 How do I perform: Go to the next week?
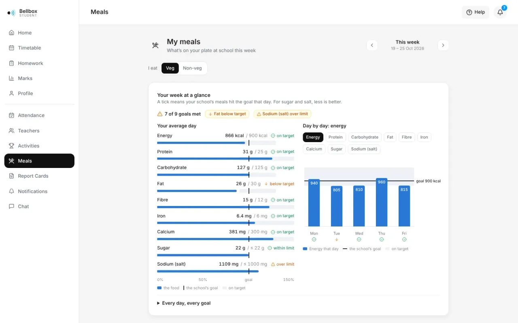[443, 45]
